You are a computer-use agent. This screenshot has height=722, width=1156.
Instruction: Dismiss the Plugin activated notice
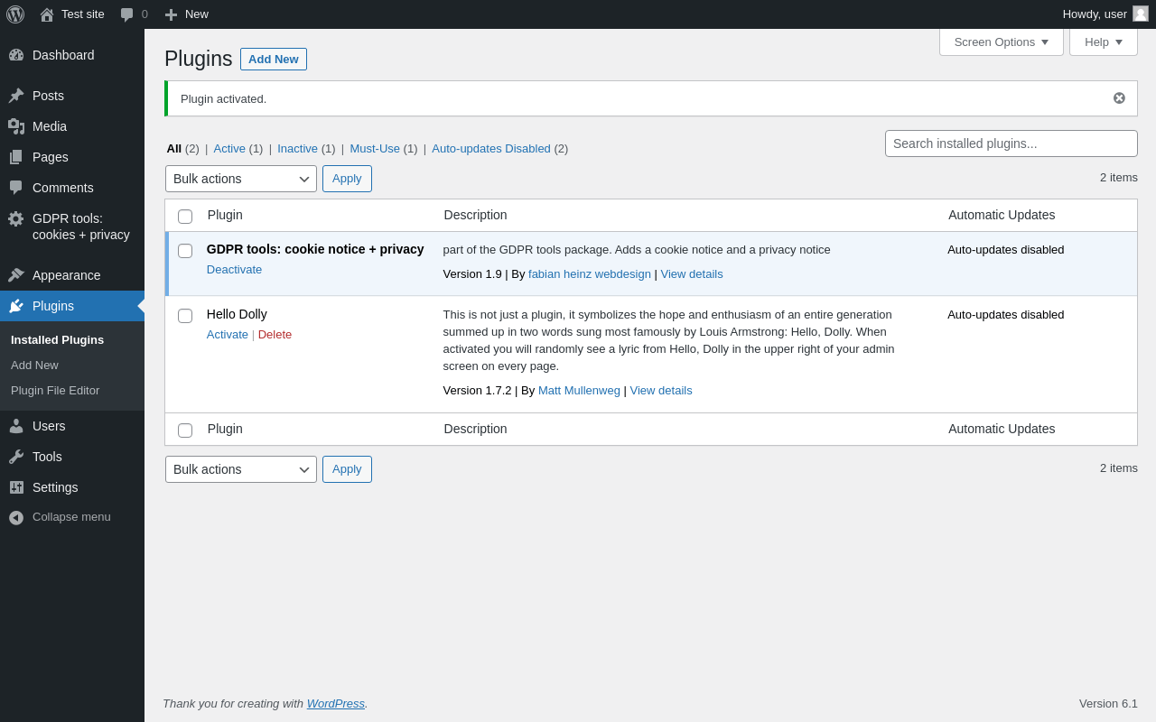[x=1119, y=98]
